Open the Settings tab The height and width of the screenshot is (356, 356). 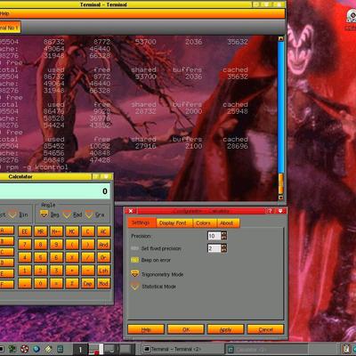(142, 222)
